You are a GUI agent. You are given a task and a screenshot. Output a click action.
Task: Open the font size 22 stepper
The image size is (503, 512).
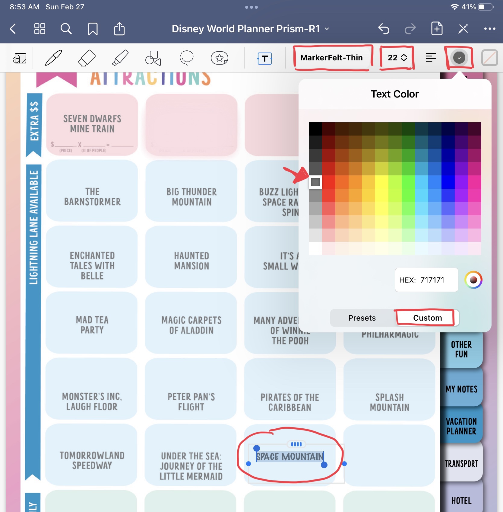click(397, 58)
